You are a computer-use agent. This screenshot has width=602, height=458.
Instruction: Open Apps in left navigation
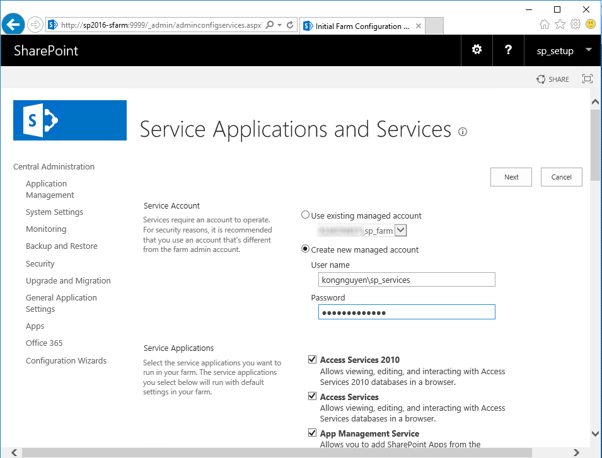(x=35, y=326)
